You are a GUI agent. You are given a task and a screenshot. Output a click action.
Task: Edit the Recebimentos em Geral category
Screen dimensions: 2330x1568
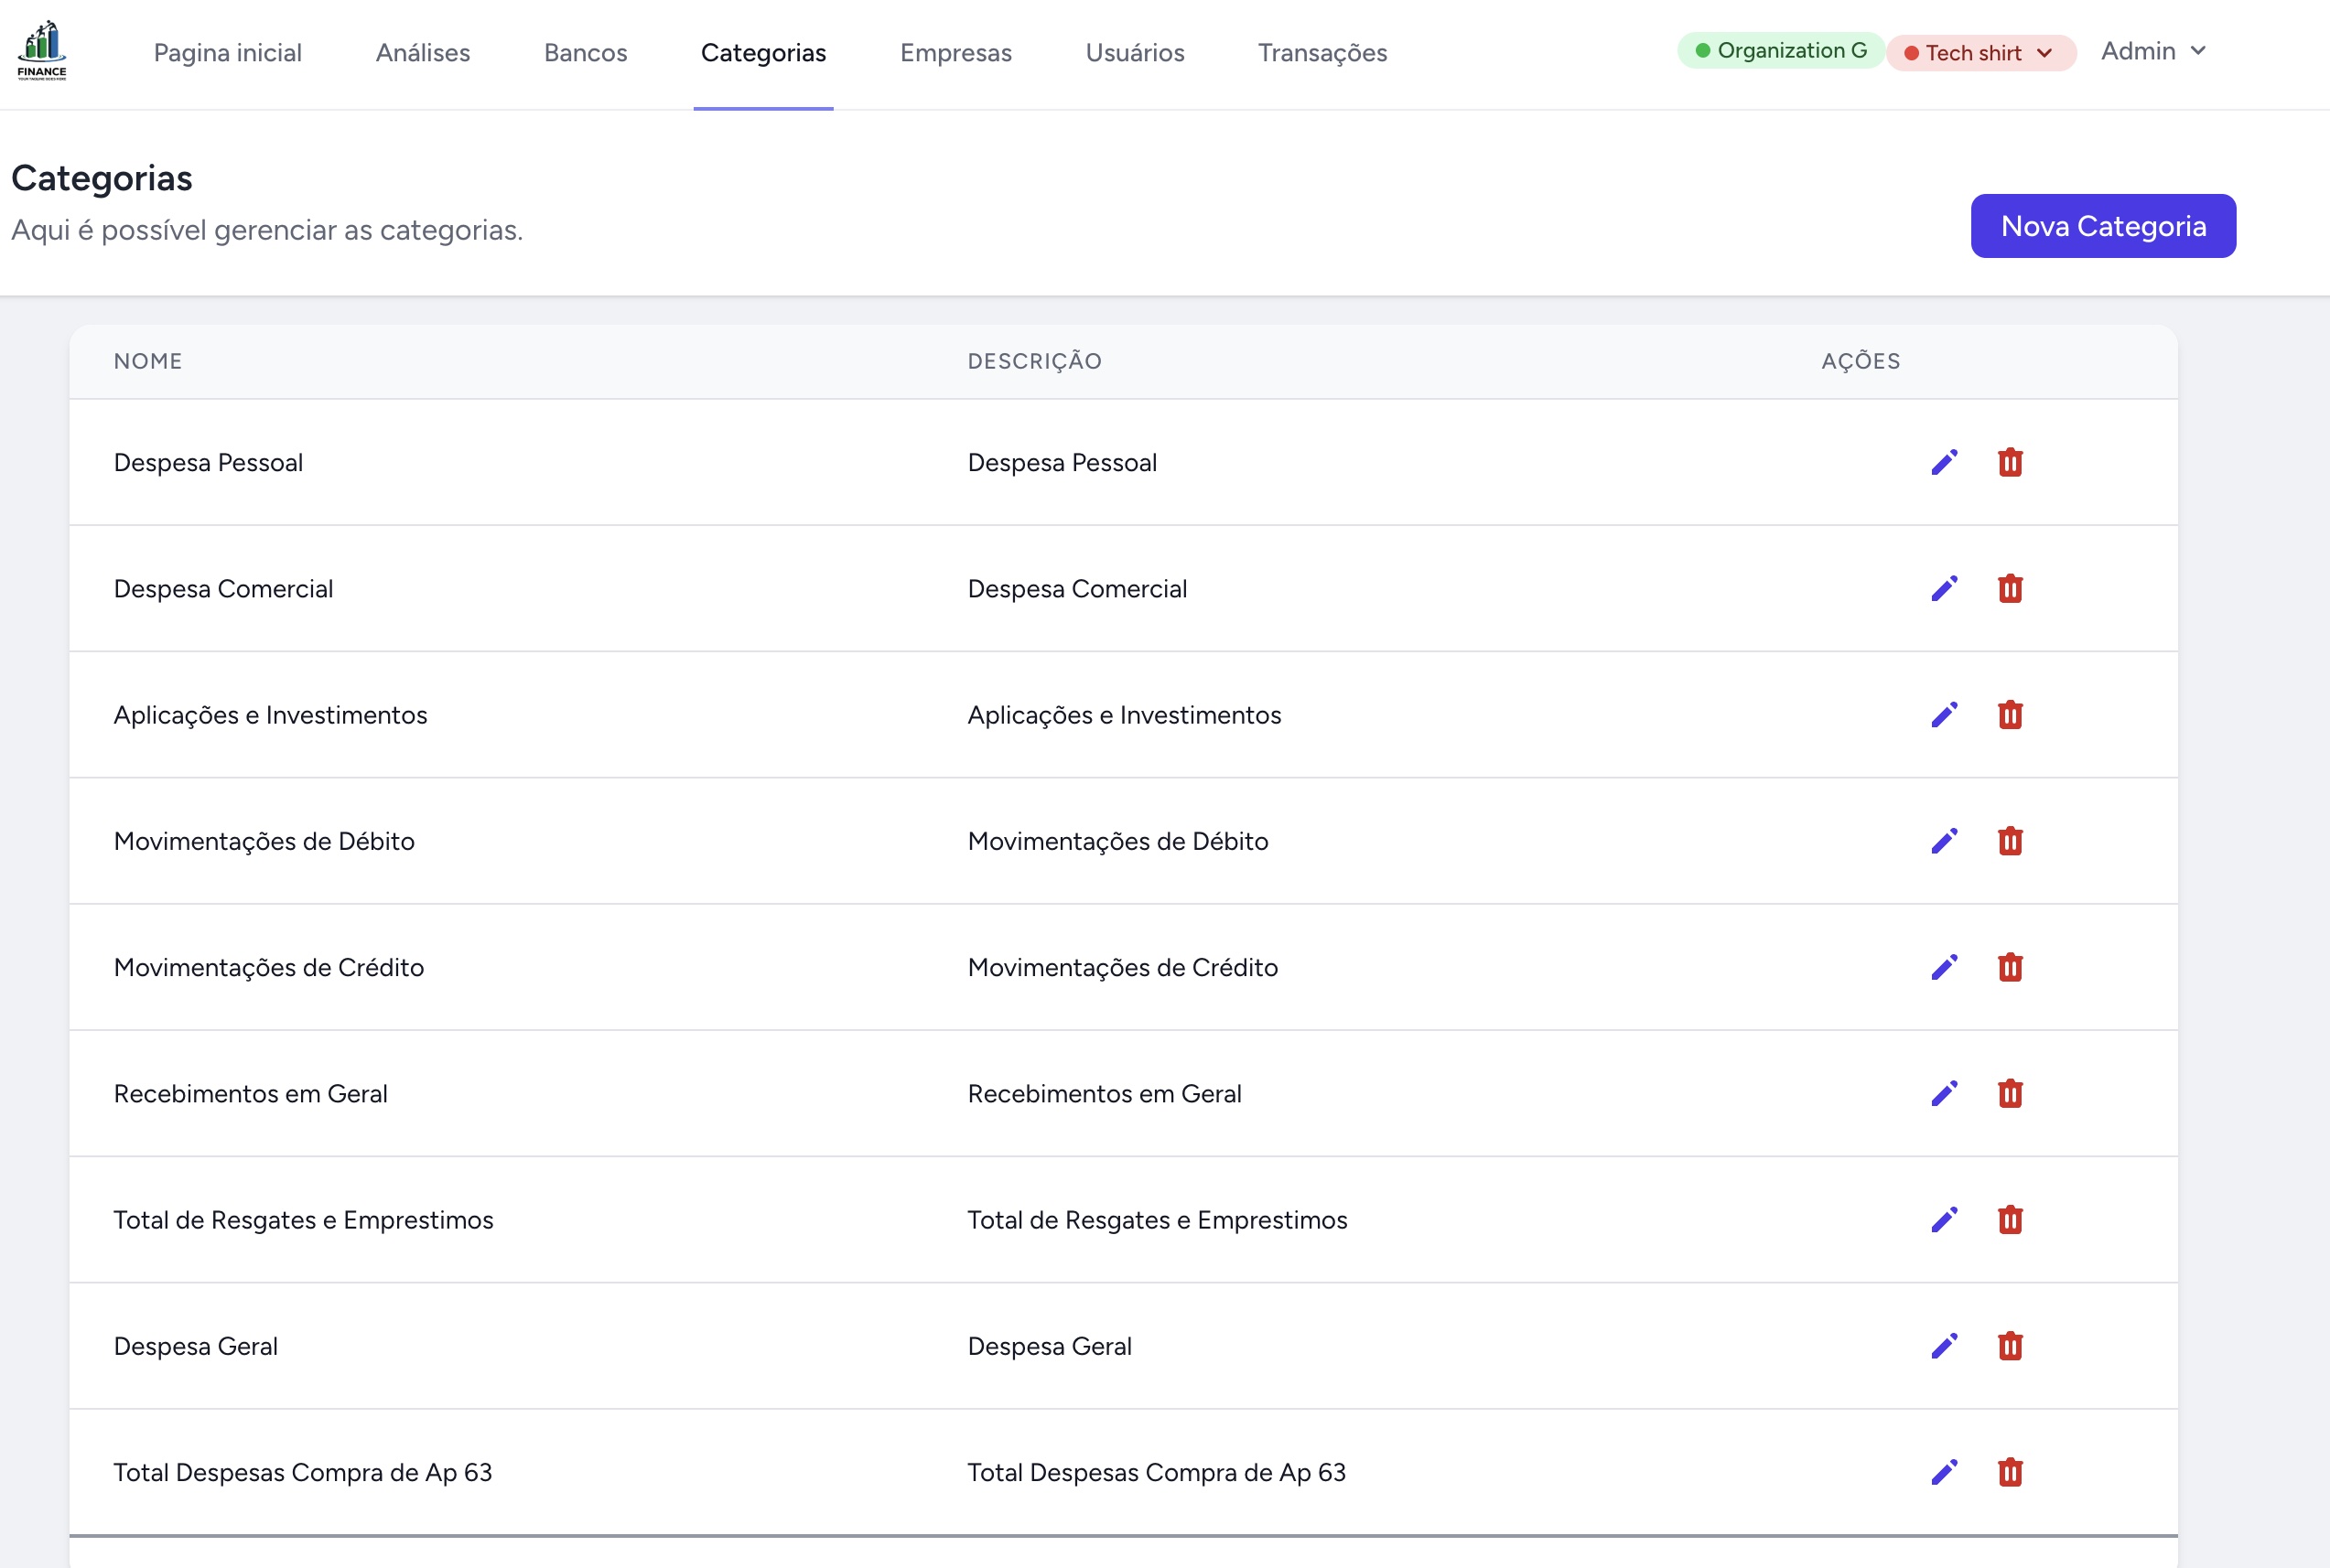click(x=1944, y=1093)
